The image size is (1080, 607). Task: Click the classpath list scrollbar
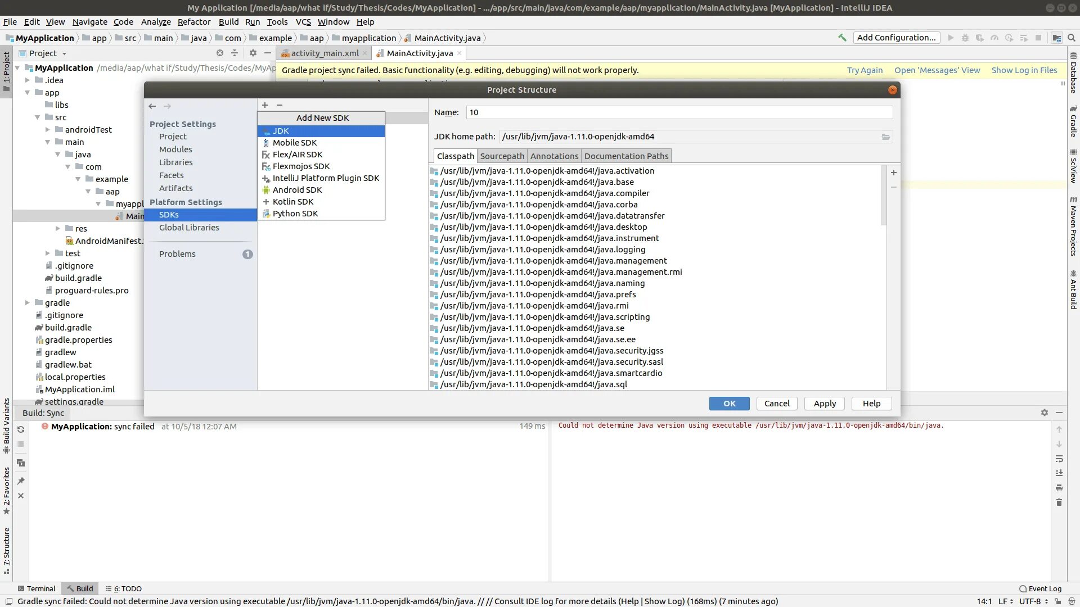[x=884, y=196]
